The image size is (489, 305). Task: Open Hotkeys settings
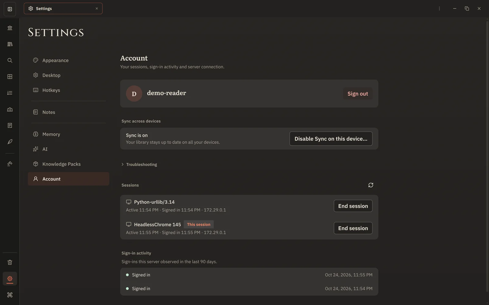coord(68,90)
